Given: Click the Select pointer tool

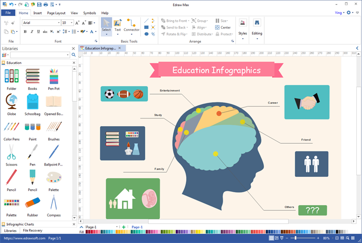Looking at the screenshot, I should 106,25.
